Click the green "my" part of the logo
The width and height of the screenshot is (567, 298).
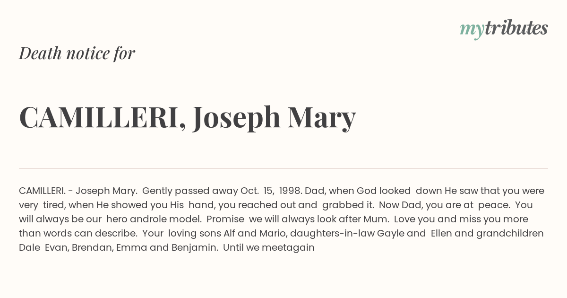click(472, 30)
